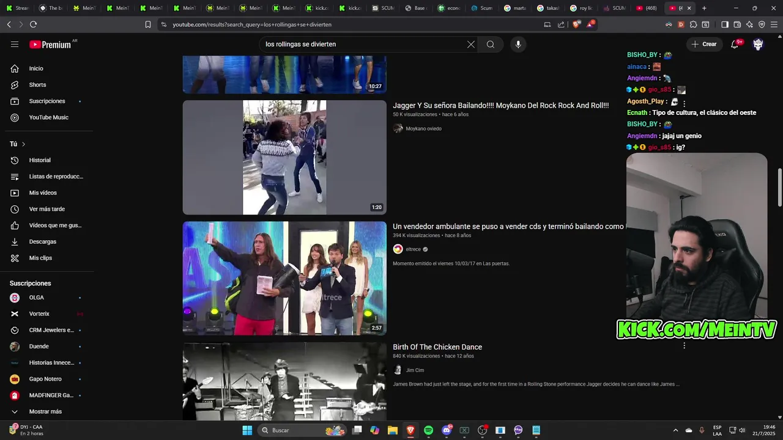Play the Jagger Y Su señora Bailando thumbnail
Screen dimensions: 783x440
pos(284,157)
